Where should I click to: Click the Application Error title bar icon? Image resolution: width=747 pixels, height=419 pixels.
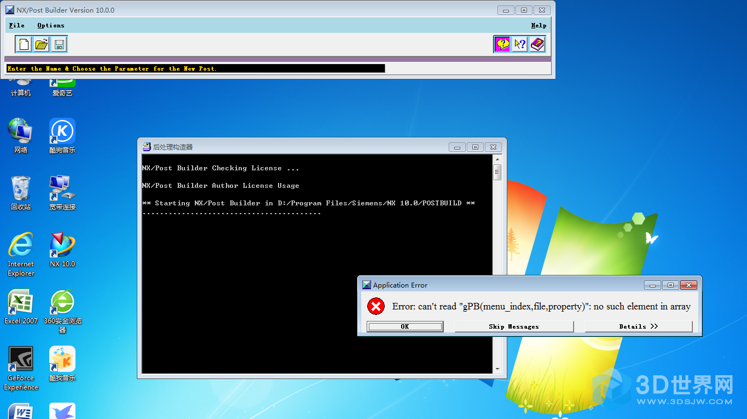(x=367, y=285)
